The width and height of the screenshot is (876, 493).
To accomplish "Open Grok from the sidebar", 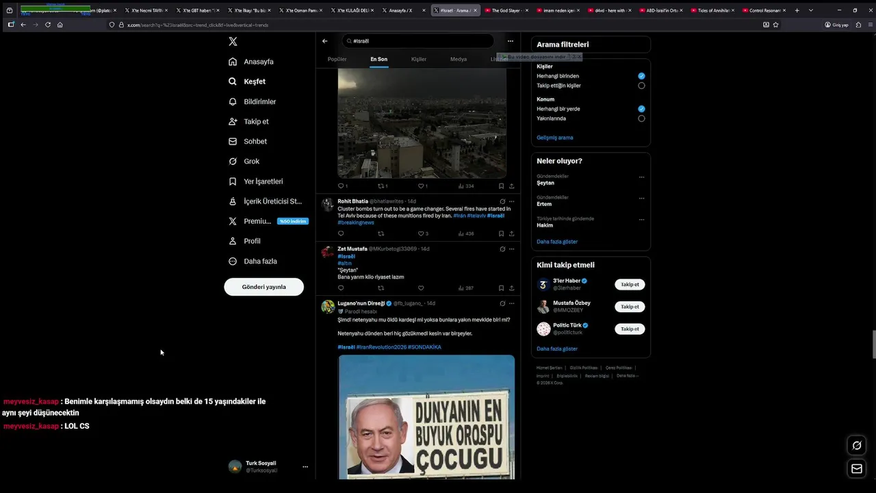I will pos(244,162).
